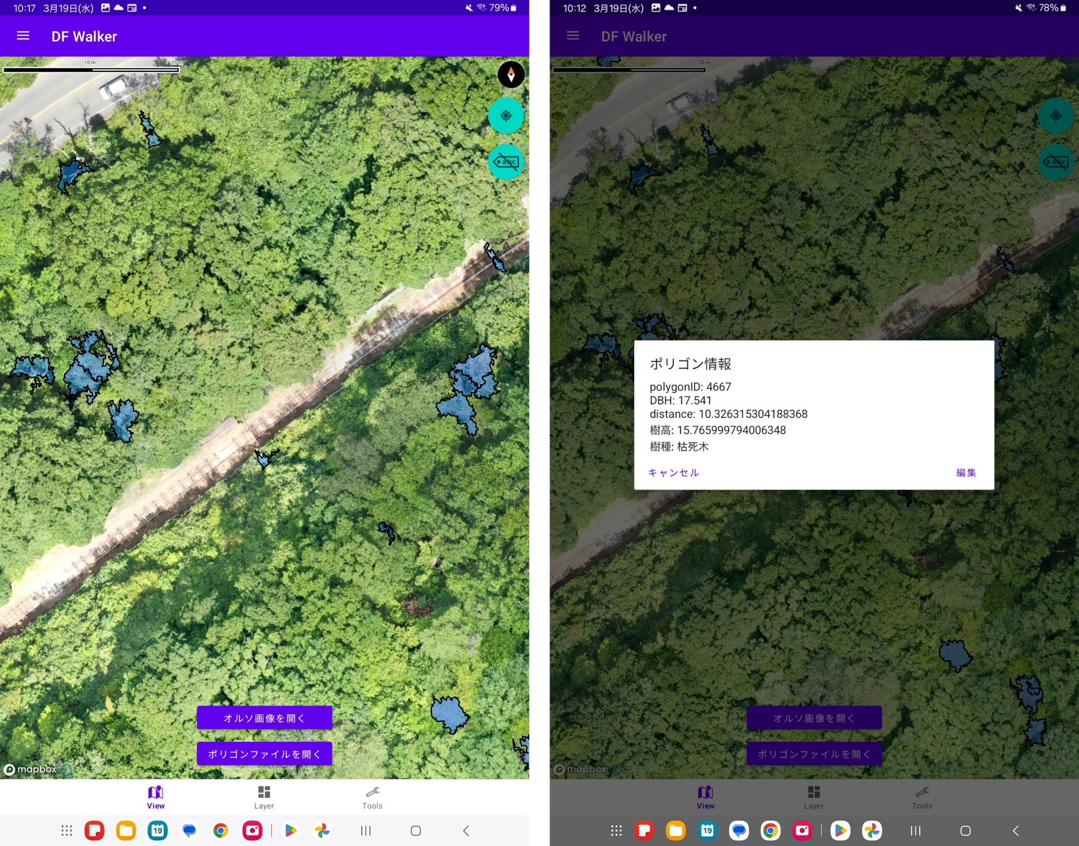
Task: Go to home screen, 10:12 screen
Action: 966,830
